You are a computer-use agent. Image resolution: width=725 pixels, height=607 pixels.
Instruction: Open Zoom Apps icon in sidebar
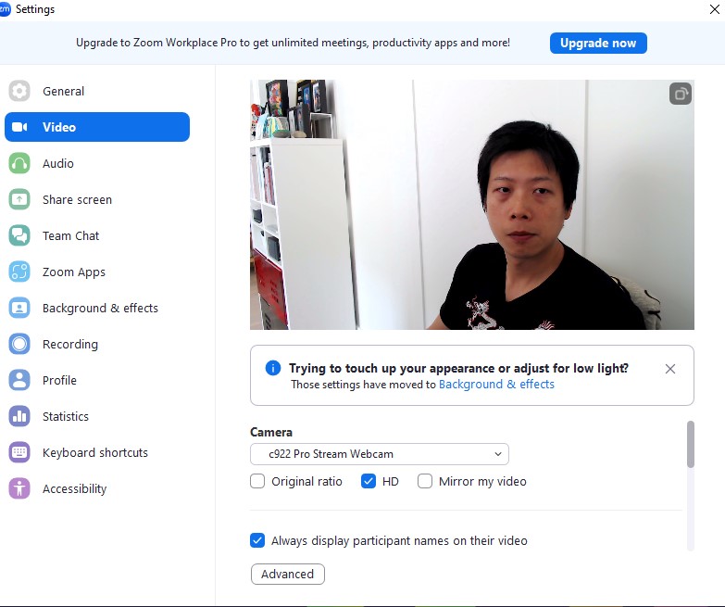[x=19, y=272]
